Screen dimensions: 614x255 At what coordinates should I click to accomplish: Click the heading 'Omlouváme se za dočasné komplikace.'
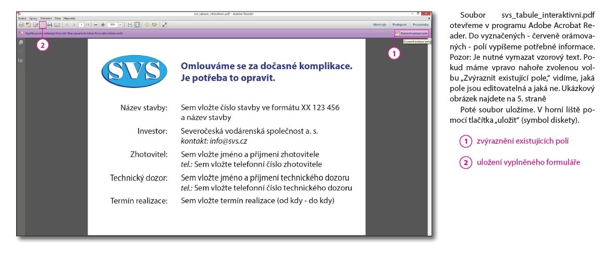267,66
